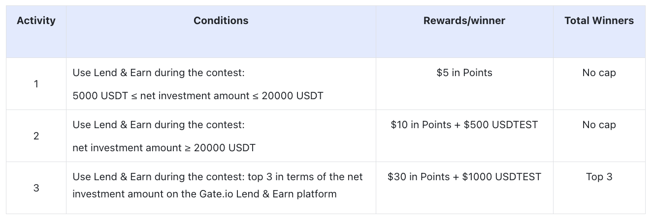This screenshot has height=219, width=654.
Task: Click activity number 2 cell
Action: tap(36, 136)
